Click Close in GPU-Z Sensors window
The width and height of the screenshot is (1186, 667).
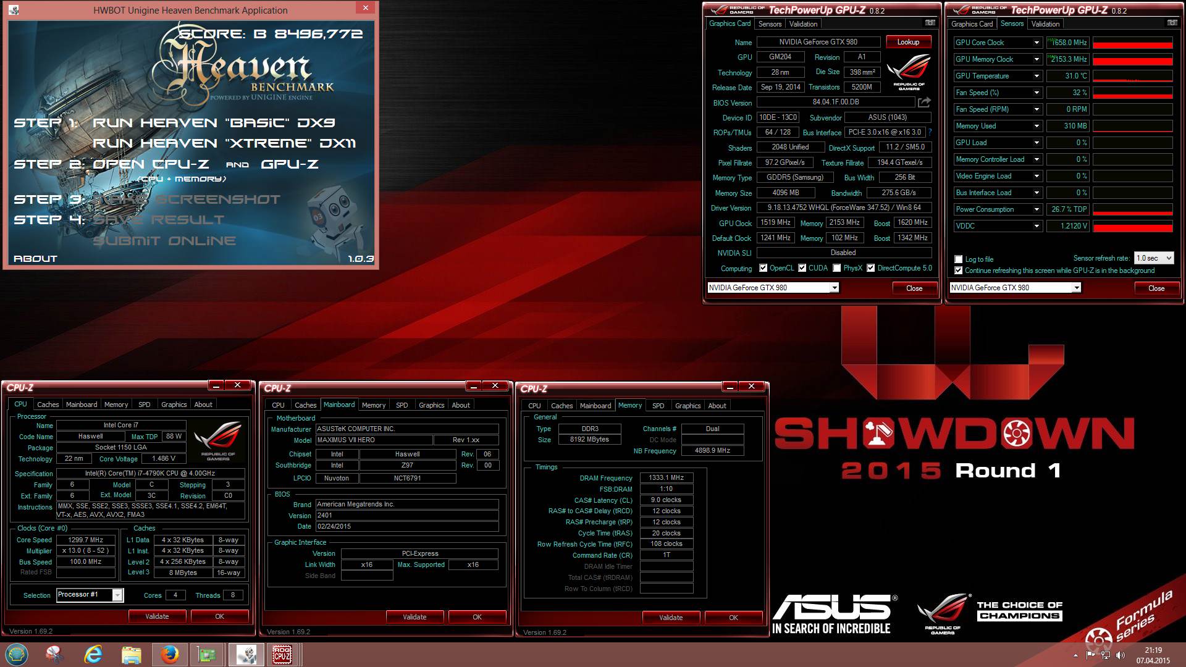click(1156, 288)
